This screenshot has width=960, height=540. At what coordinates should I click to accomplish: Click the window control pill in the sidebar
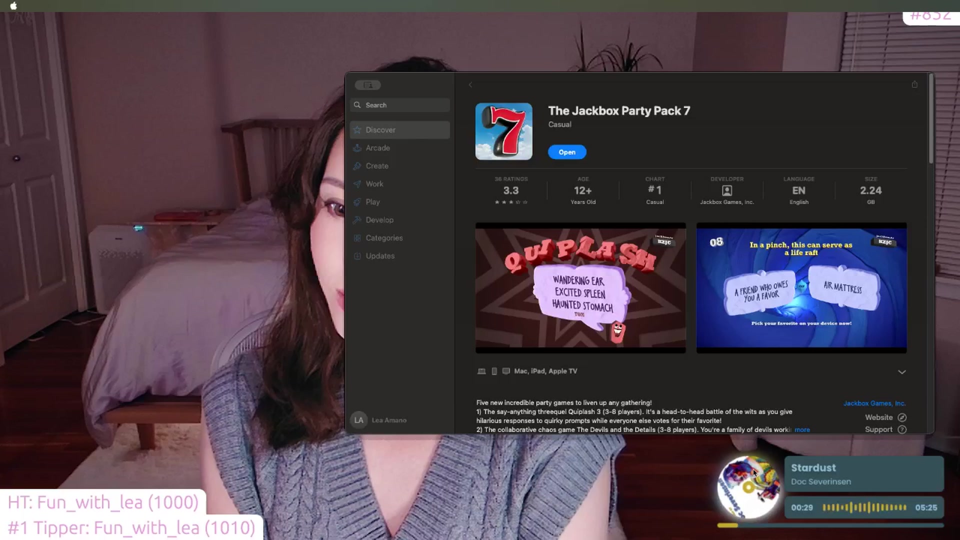[368, 85]
